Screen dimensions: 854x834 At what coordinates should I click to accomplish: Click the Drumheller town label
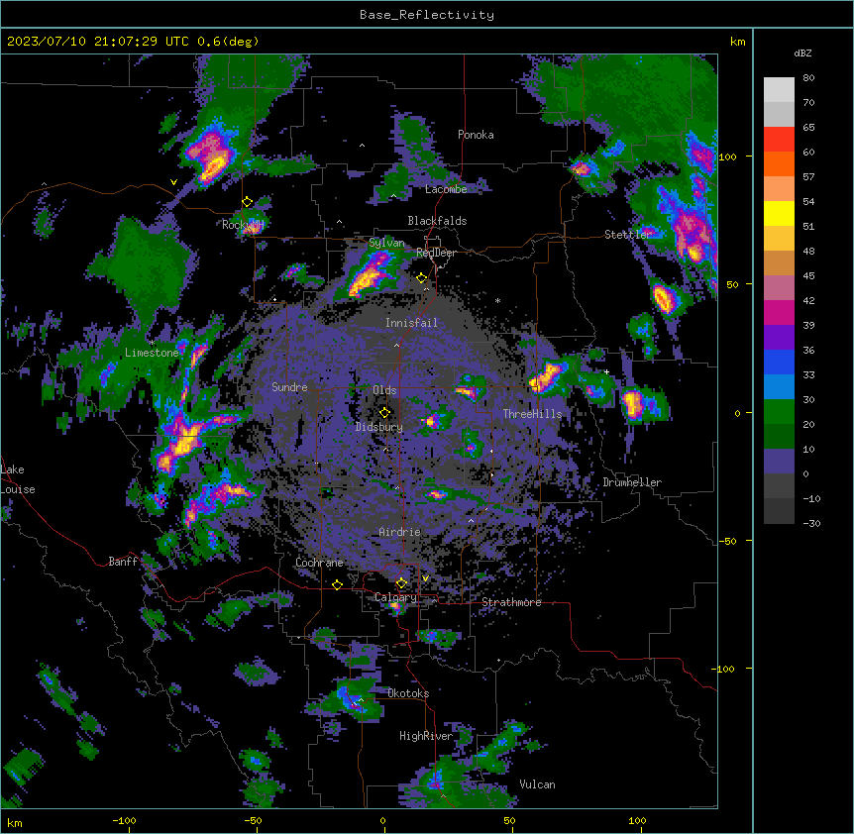pyautogui.click(x=632, y=482)
